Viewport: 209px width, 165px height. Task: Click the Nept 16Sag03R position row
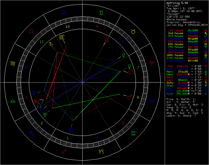tap(187, 88)
